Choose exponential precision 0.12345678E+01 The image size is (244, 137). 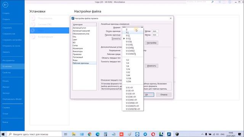click(133, 109)
